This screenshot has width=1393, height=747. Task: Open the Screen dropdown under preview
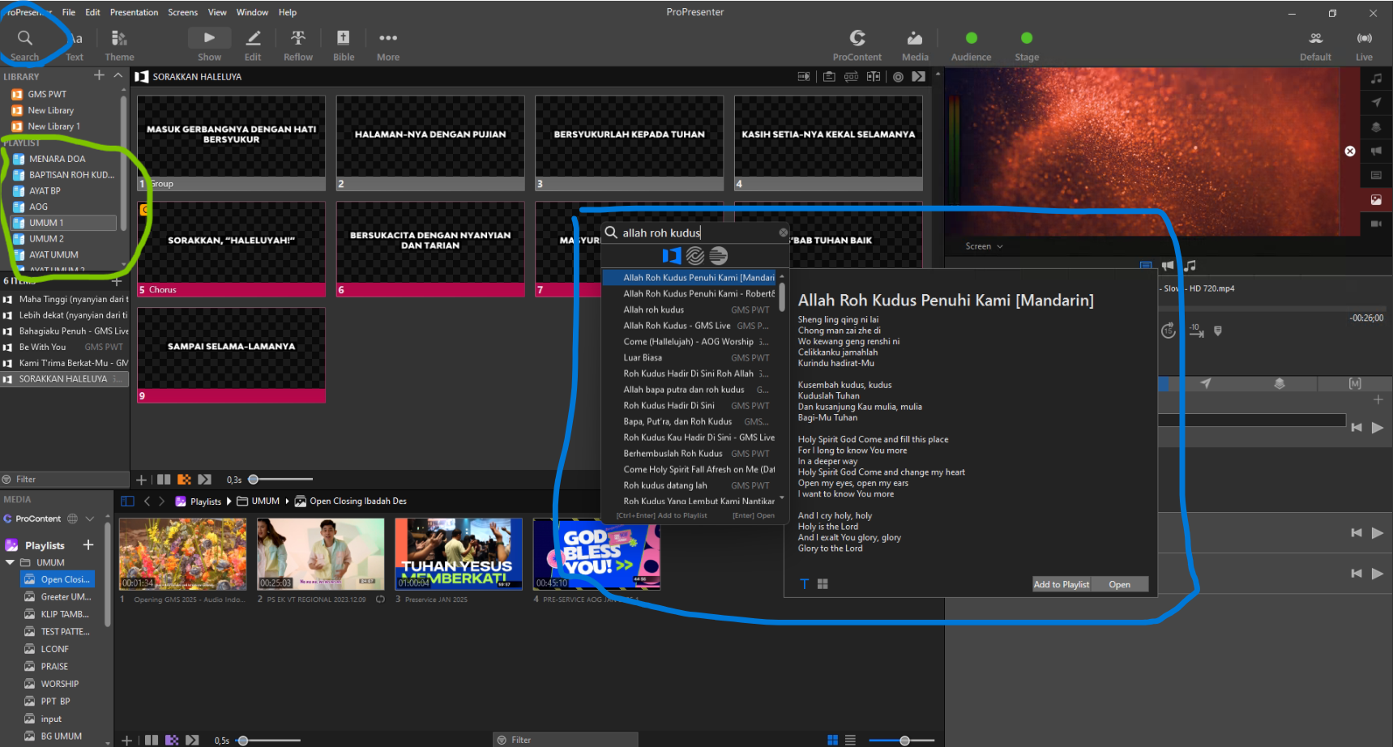[x=984, y=246]
